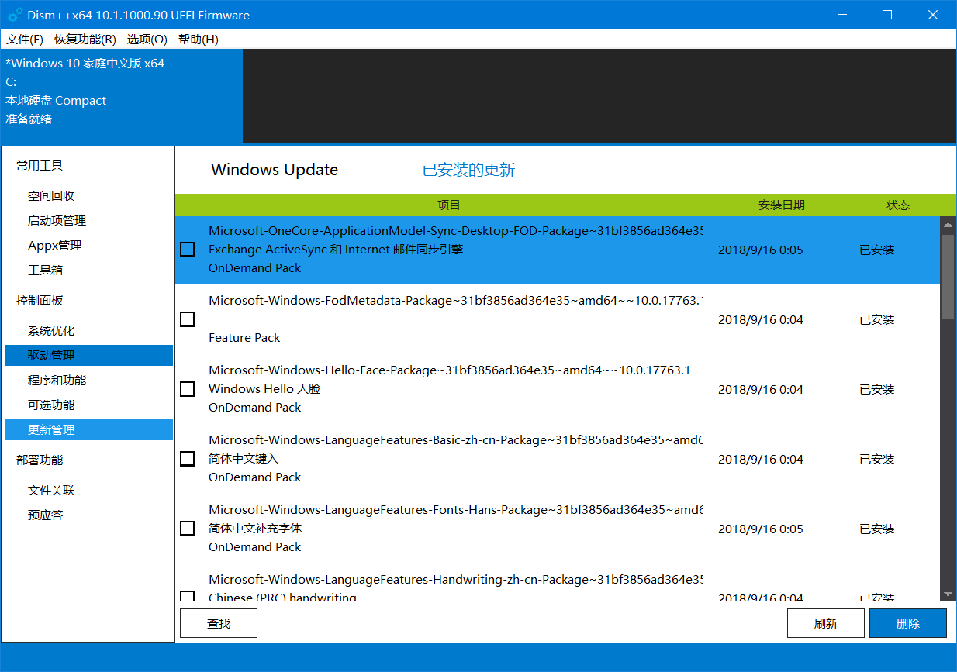Open the 帮助(H) menu

(x=199, y=40)
